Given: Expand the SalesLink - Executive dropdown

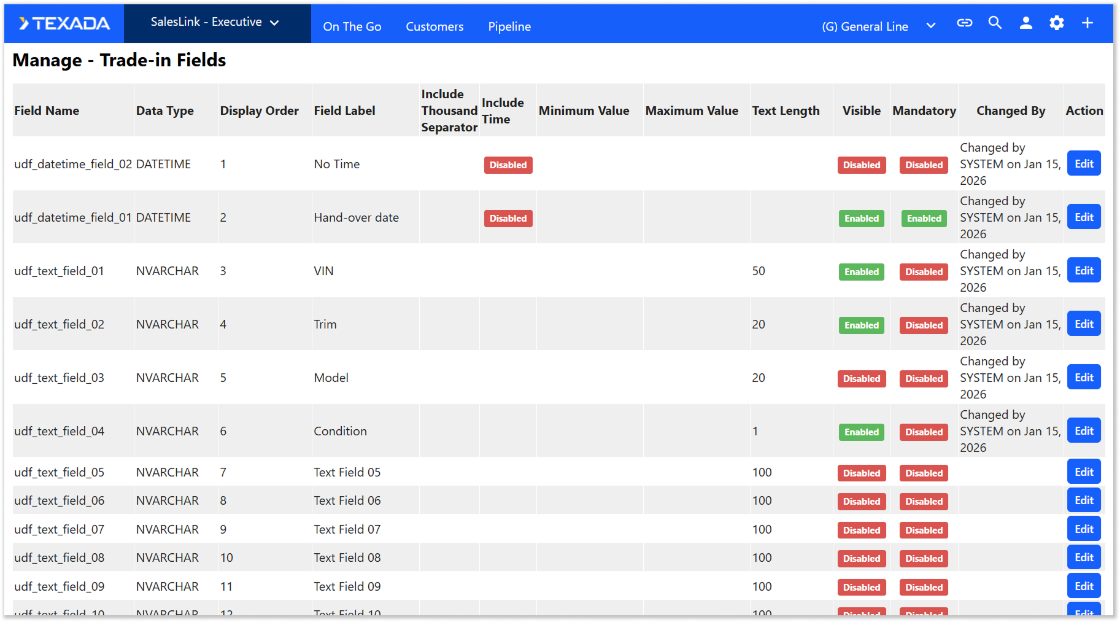Looking at the screenshot, I should click(x=215, y=22).
